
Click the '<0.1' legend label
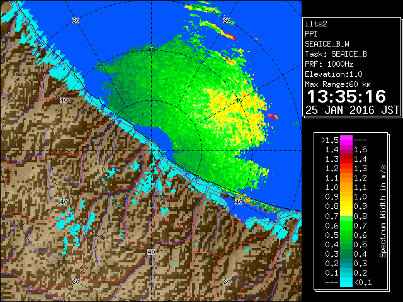click(x=363, y=282)
